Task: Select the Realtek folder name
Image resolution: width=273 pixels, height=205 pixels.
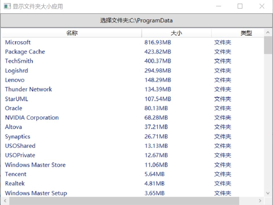Action: 15,183
